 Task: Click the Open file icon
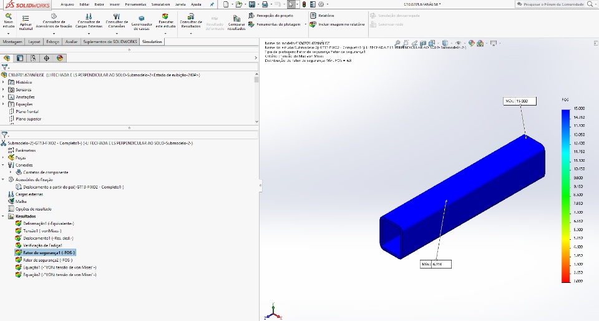[x=239, y=4]
